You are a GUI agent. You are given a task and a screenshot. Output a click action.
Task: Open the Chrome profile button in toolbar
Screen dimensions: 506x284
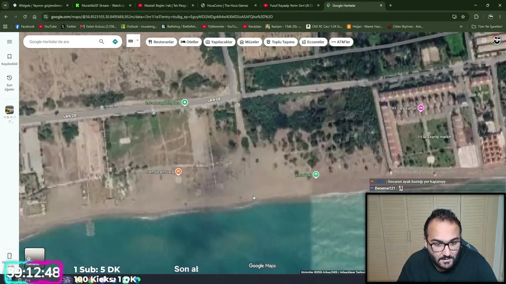coord(490,17)
